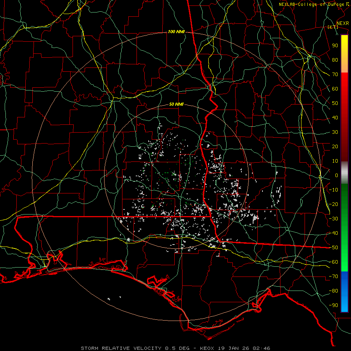Click the 50 NMI range ring label
The image size is (351, 351).
pos(176,104)
